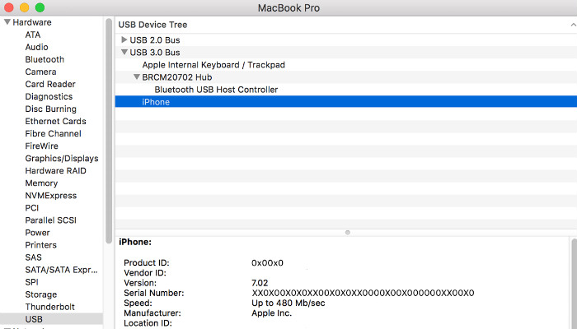Show Power information
Image resolution: width=577 pixels, height=329 pixels.
point(37,233)
